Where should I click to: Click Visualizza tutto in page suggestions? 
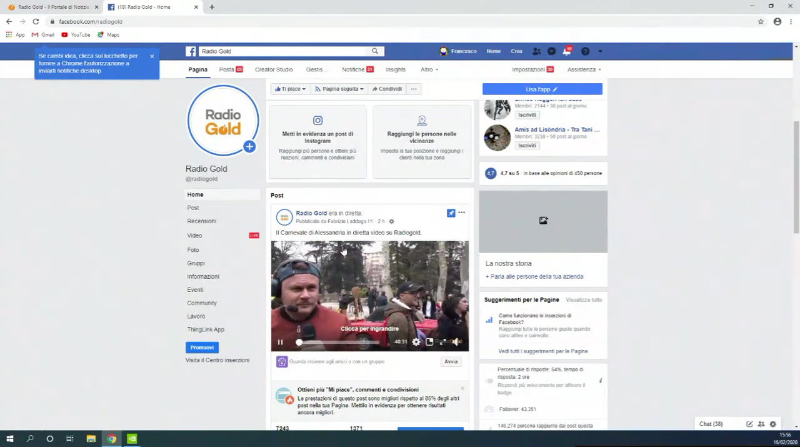584,300
